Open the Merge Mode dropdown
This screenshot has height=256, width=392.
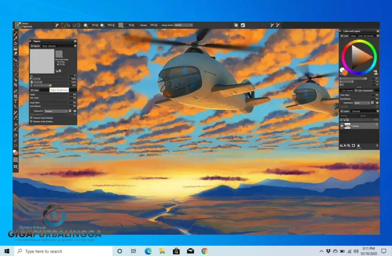(x=183, y=25)
